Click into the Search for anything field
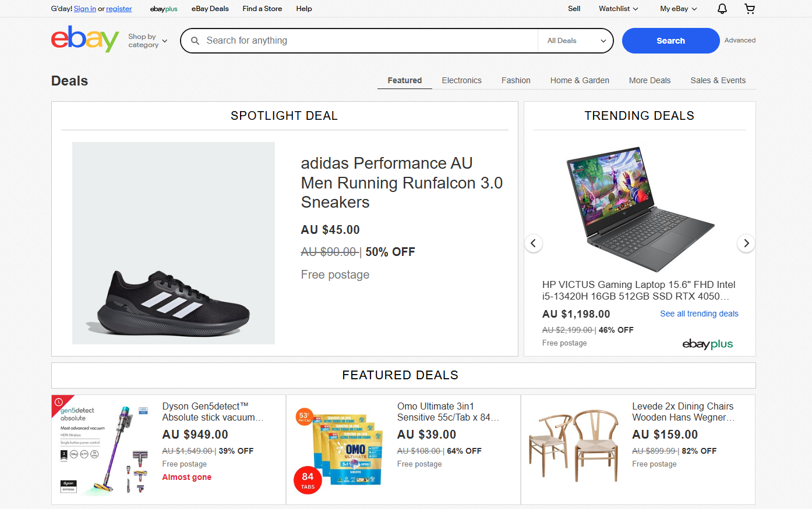812x509 pixels. [x=367, y=41]
